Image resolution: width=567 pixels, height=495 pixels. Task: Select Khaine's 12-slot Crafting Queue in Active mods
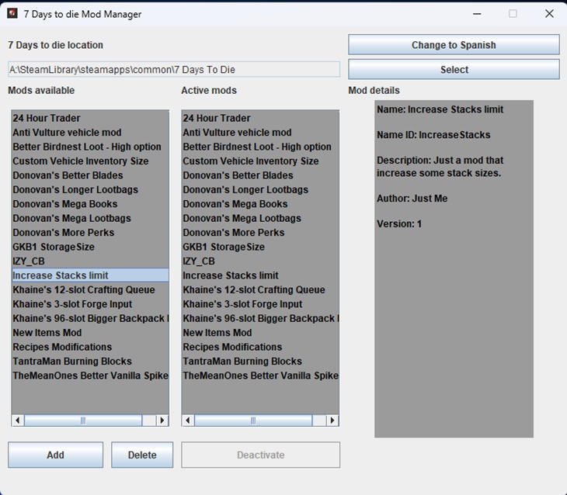260,289
